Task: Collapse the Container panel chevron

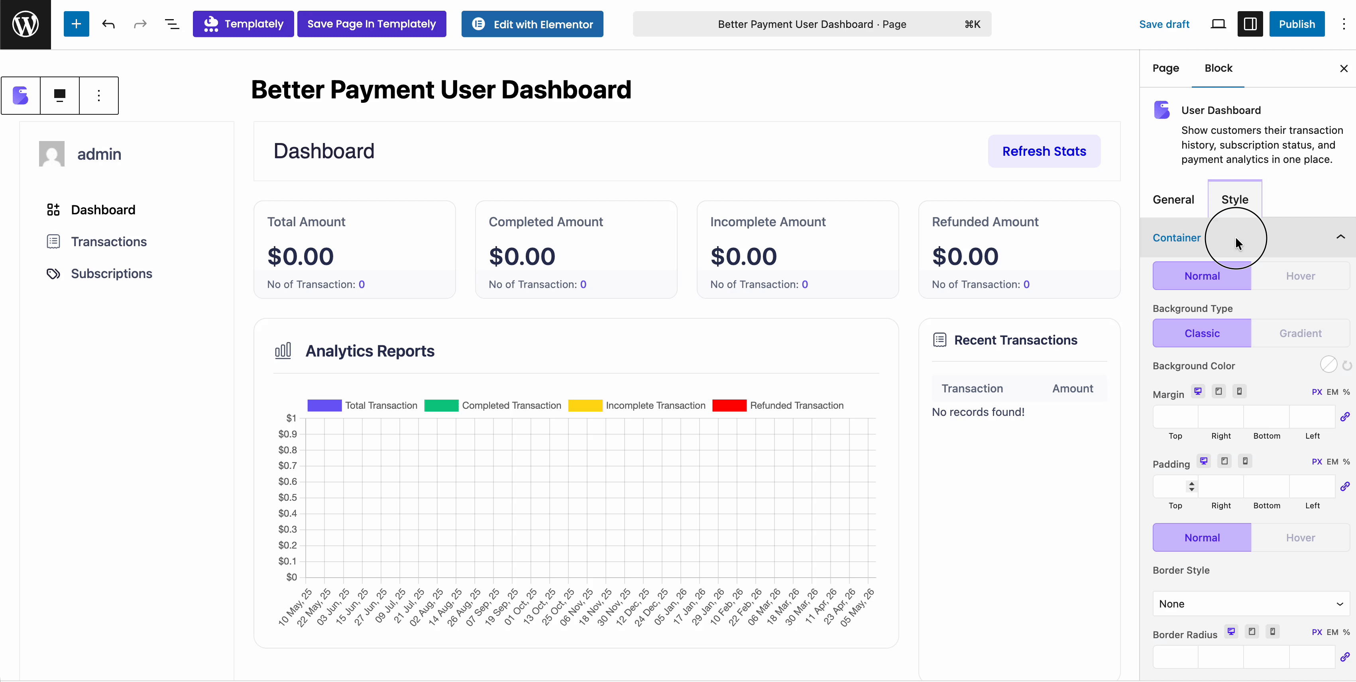Action: point(1340,237)
